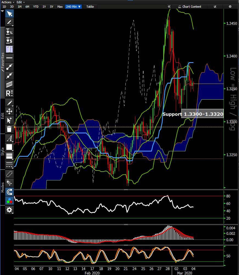
Task: Open the Actions menu
Action: tap(8, 2)
